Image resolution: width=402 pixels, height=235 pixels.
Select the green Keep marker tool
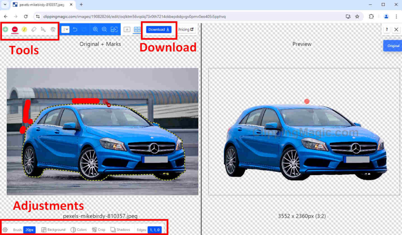[x=5, y=29]
